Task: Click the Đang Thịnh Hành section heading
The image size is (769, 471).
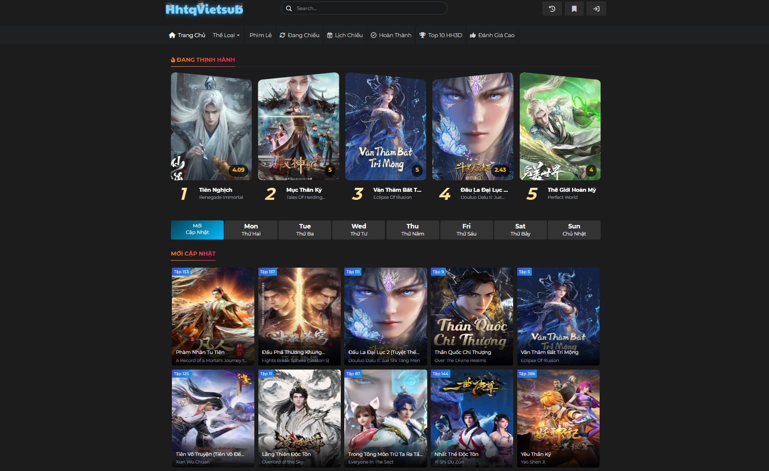Action: tap(203, 60)
